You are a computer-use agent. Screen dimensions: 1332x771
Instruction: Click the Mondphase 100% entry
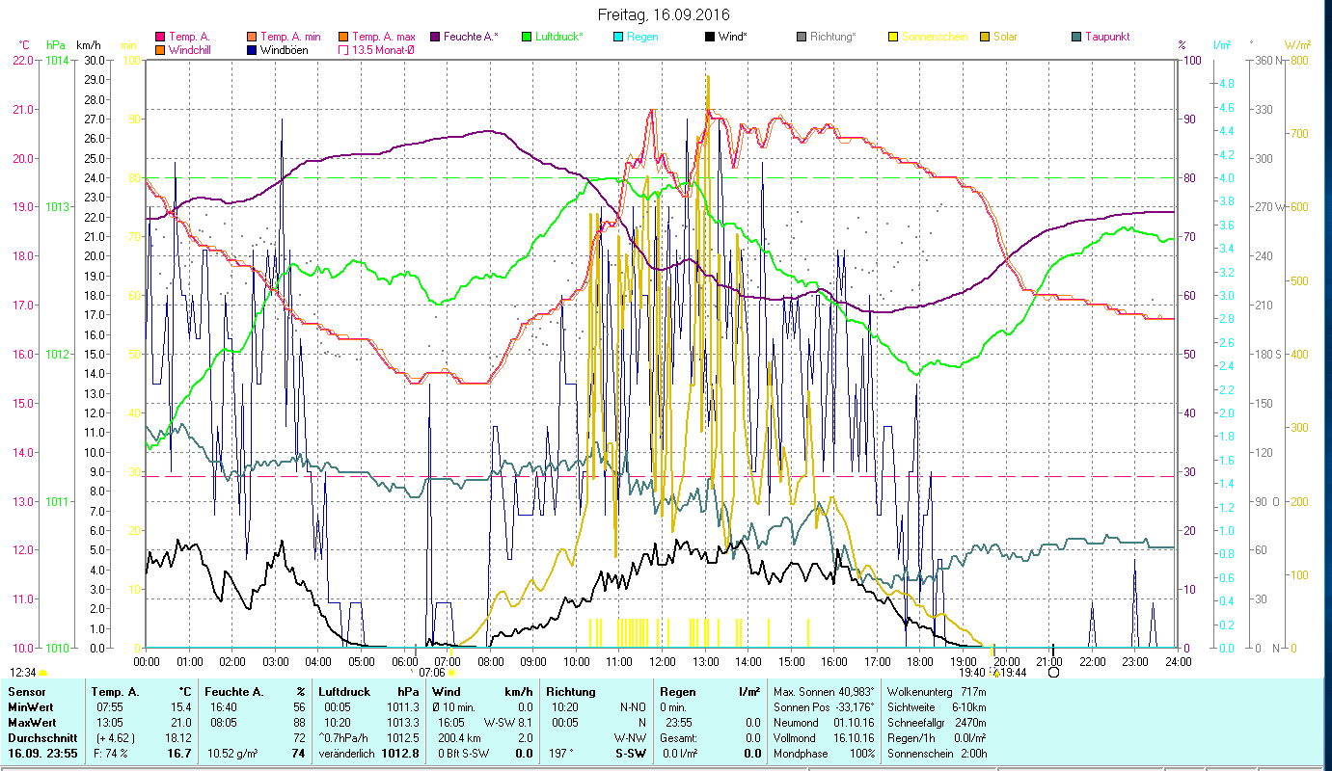point(825,754)
